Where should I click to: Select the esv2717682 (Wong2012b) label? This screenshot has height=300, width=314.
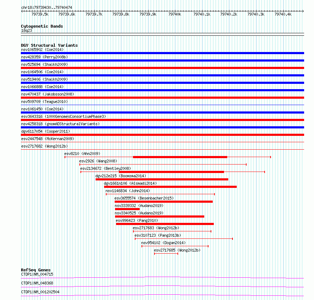(x=44, y=146)
